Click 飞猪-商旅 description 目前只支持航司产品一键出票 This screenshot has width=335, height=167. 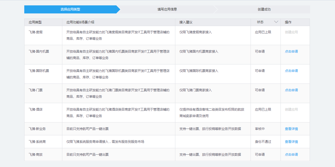click(87, 155)
